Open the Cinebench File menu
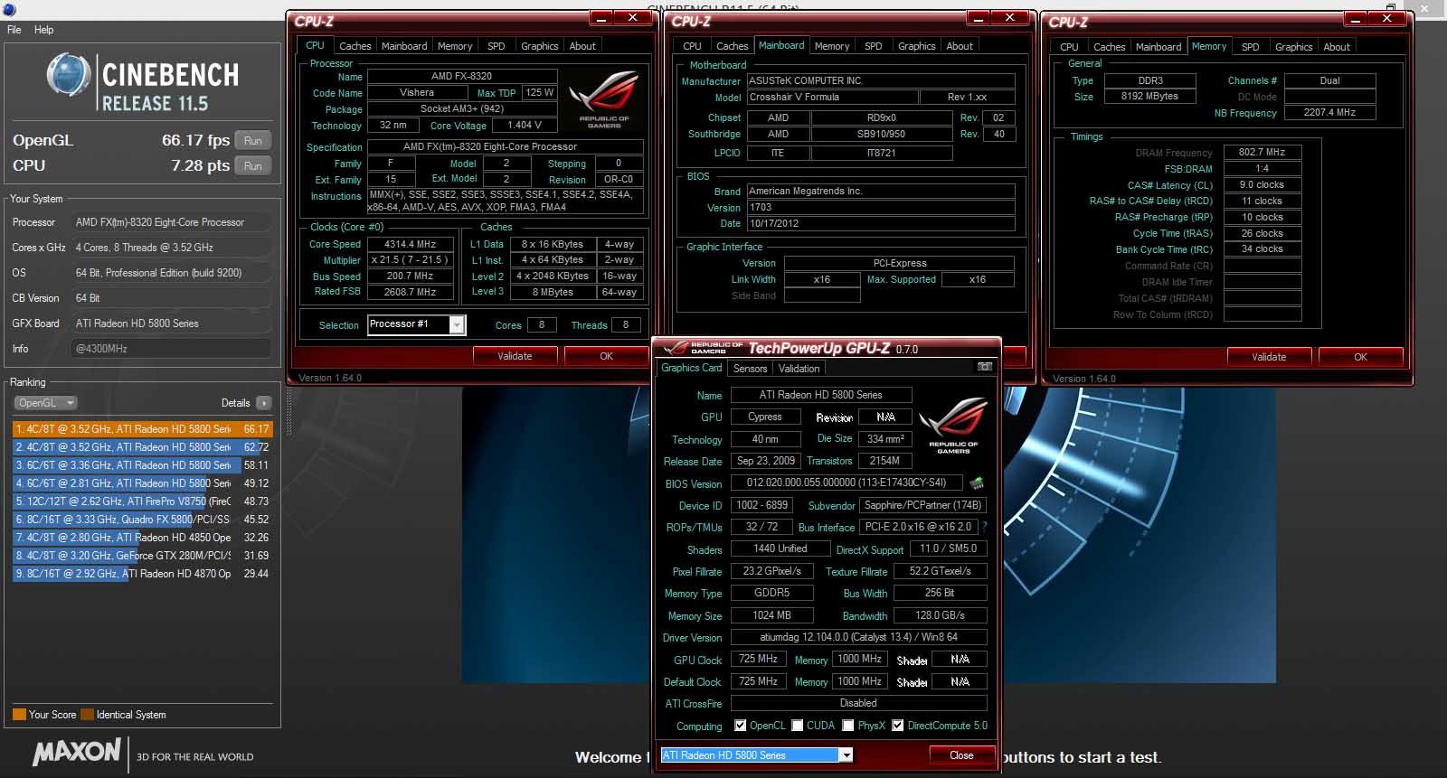Image resolution: width=1447 pixels, height=778 pixels. coord(14,30)
